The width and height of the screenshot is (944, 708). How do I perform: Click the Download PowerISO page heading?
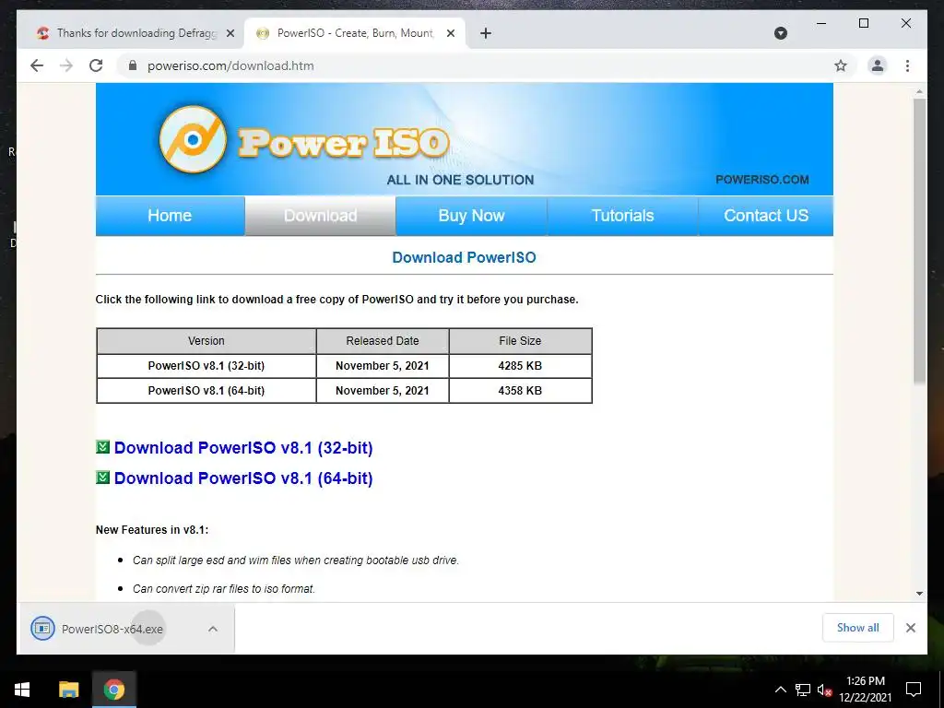pyautogui.click(x=465, y=258)
